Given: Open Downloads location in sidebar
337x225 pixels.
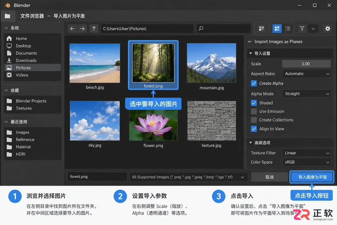Looking at the screenshot, I should coord(33,61).
